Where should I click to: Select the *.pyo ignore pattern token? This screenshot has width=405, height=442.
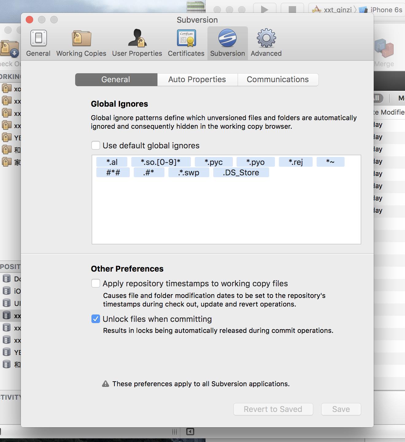click(255, 162)
